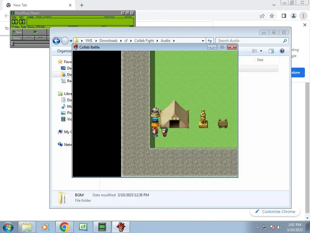Click Customize Chrome button
The height and width of the screenshot is (233, 310).
(x=275, y=211)
